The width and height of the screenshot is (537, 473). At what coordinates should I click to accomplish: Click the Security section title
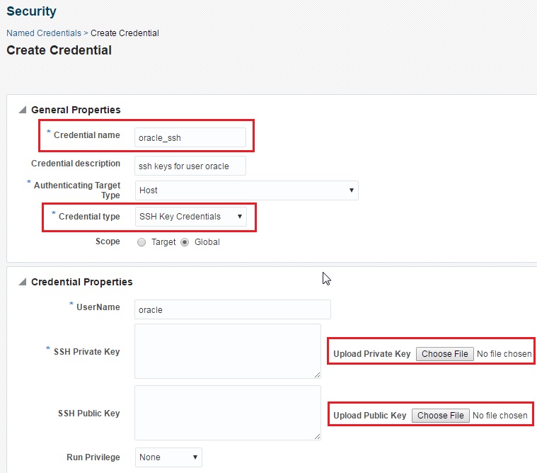[31, 11]
